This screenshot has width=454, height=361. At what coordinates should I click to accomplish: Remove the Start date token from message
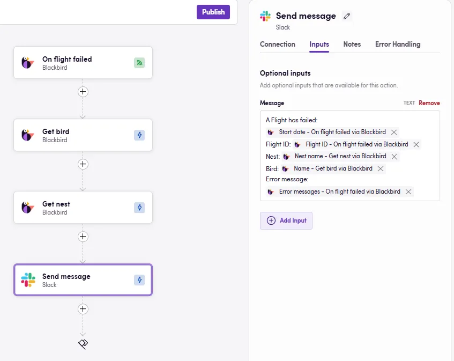394,132
